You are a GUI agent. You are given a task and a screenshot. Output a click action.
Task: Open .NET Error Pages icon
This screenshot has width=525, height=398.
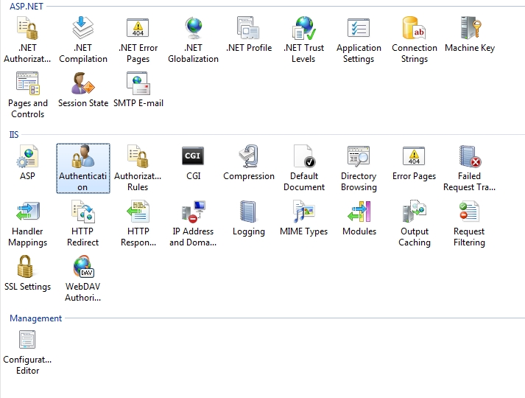[138, 28]
